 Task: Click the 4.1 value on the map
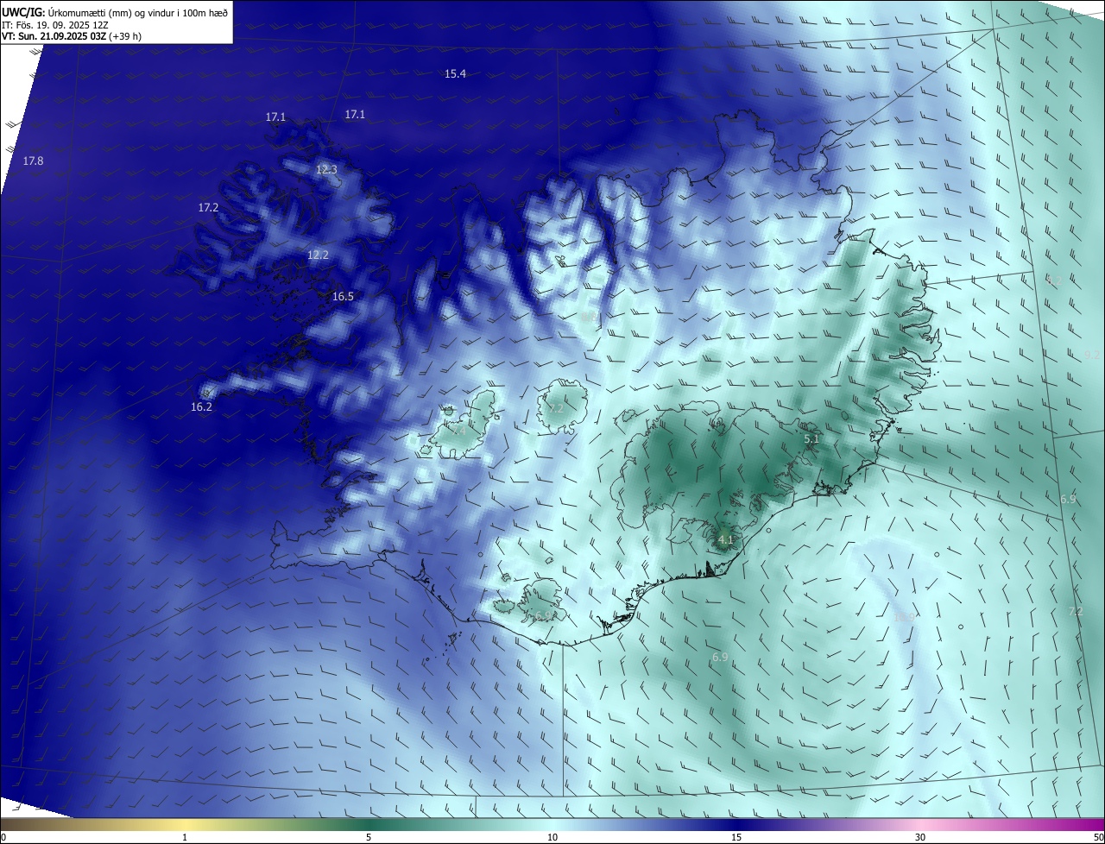(725, 540)
